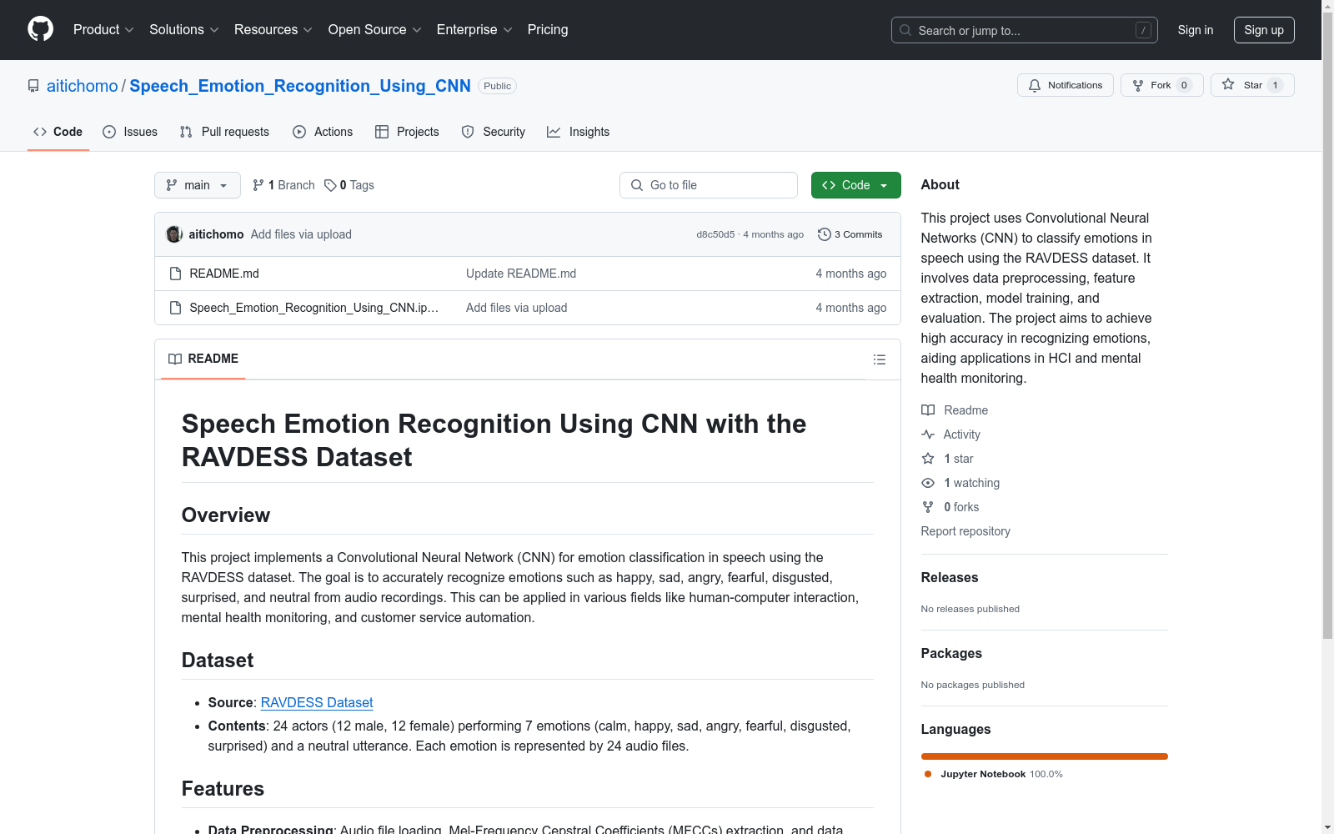
Task: Expand the Open Source menu
Action: click(375, 29)
